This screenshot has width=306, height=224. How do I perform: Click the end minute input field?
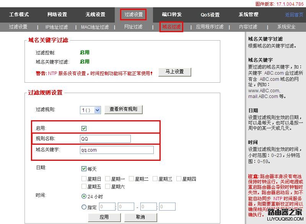coord(167,207)
